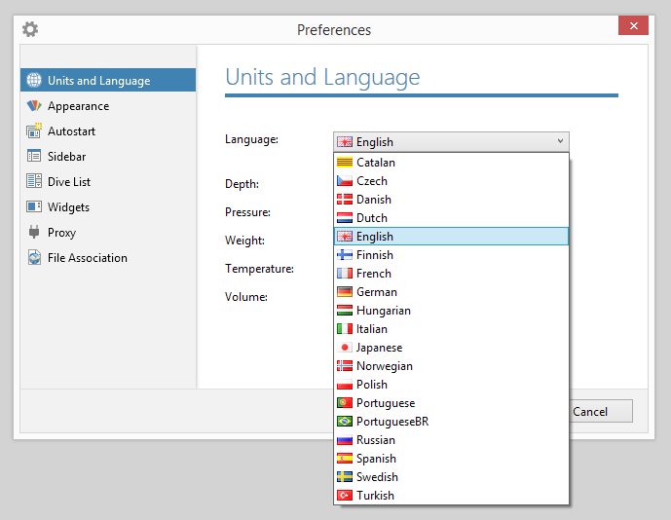
Task: Pick French from the dropdown list
Action: 374,274
